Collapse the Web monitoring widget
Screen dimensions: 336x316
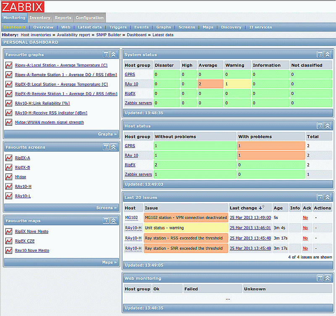point(328,278)
